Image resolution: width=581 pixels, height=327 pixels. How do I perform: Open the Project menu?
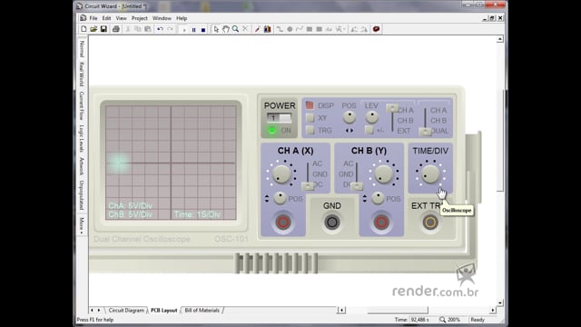[x=139, y=18]
